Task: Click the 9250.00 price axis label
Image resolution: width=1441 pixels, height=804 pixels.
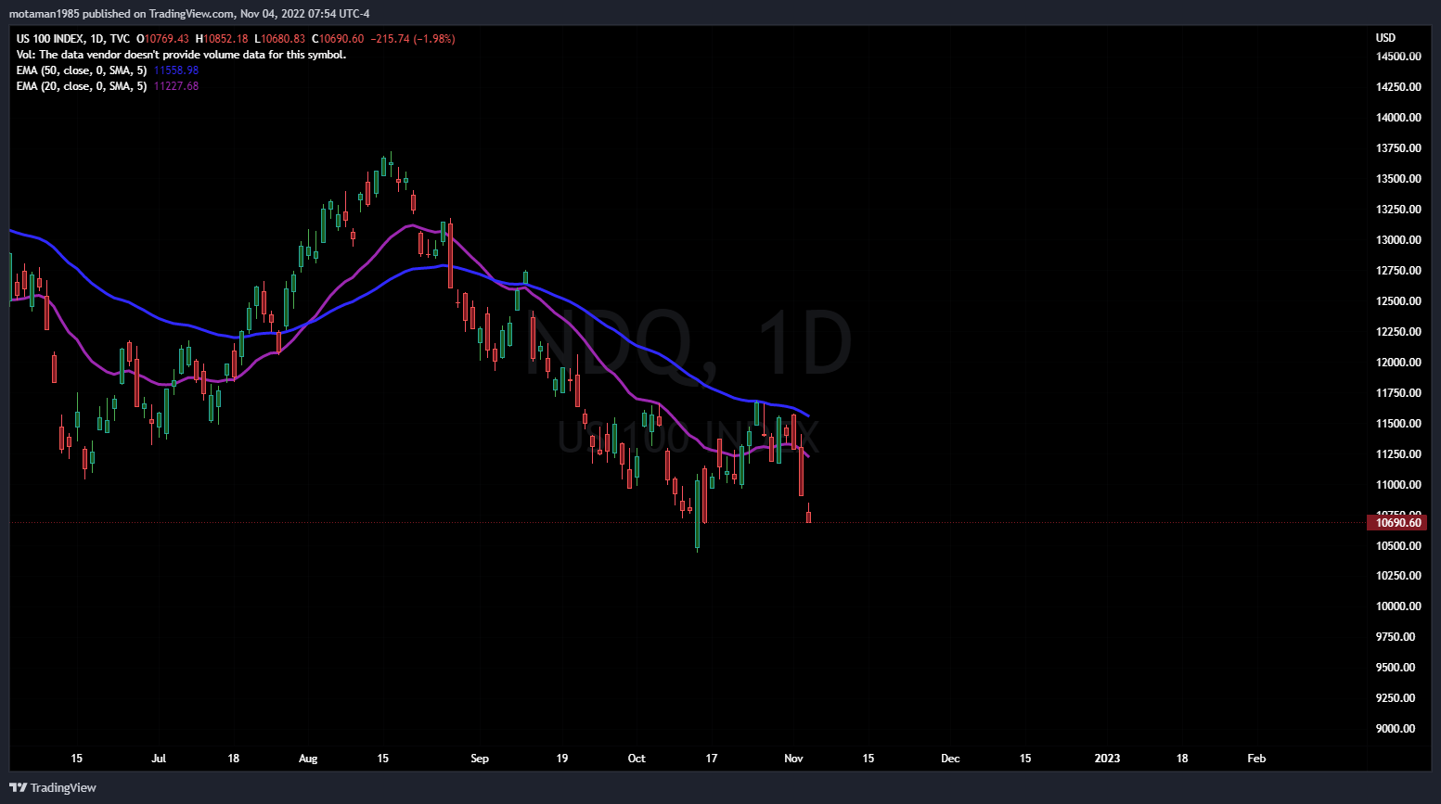Action: coord(1396,698)
